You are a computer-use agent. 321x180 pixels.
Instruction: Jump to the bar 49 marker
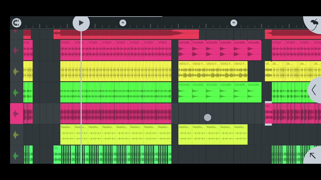pyautogui.click(x=123, y=23)
